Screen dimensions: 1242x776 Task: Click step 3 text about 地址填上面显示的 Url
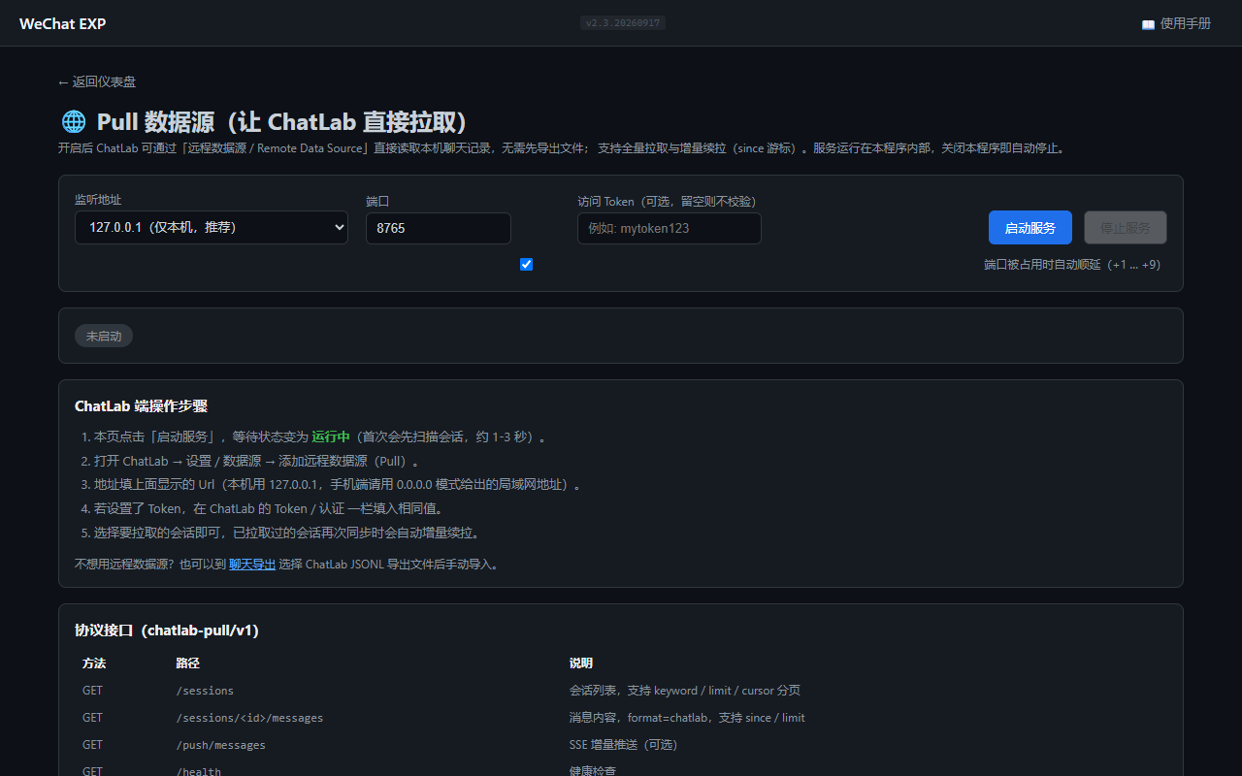[338, 485]
